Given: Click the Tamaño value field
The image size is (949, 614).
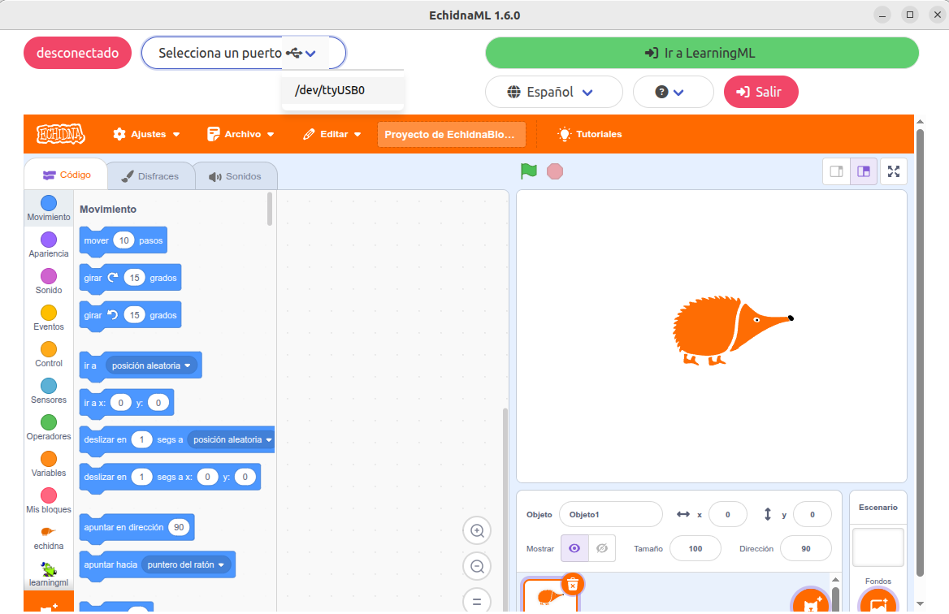Looking at the screenshot, I should pos(695,549).
